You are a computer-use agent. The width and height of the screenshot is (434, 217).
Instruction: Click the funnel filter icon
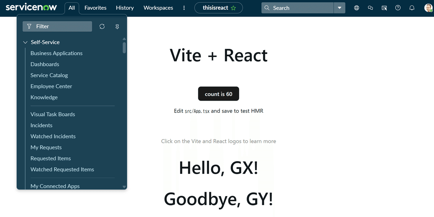click(29, 26)
